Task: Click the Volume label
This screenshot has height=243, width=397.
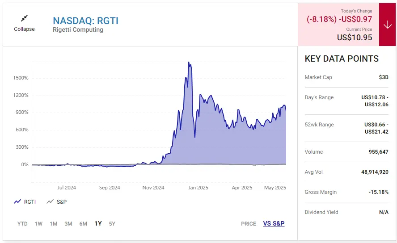Action: [x=314, y=152]
